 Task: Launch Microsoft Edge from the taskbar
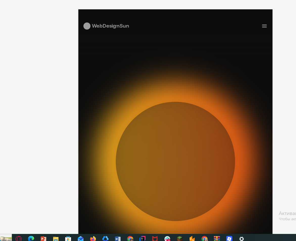tap(31, 238)
